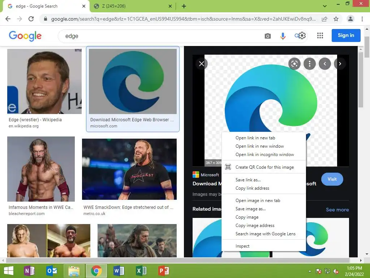
Task: Share this page using the share icon
Action: point(324,19)
